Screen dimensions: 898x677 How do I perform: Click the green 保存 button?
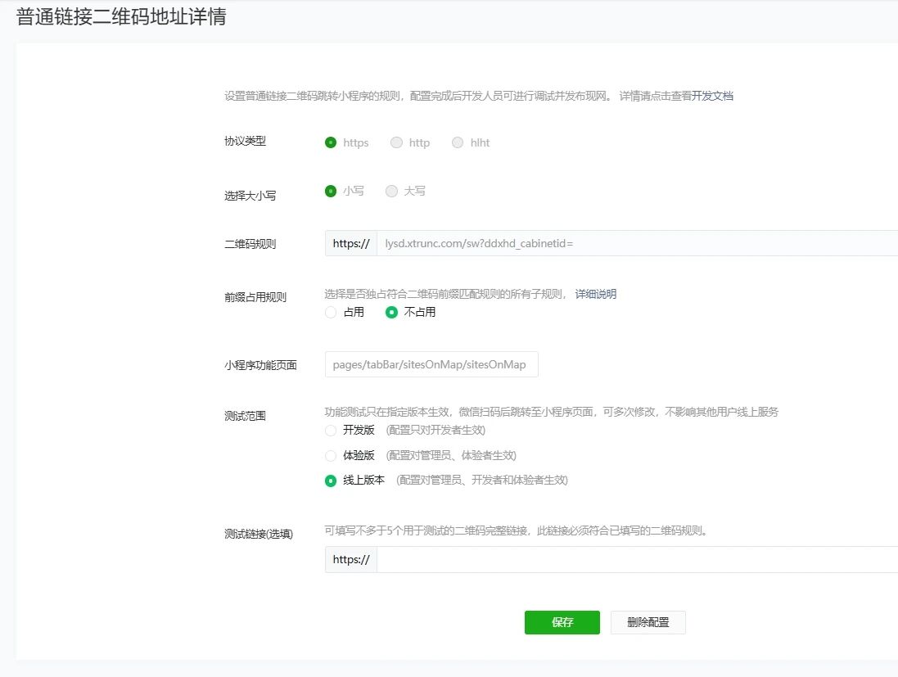(562, 622)
